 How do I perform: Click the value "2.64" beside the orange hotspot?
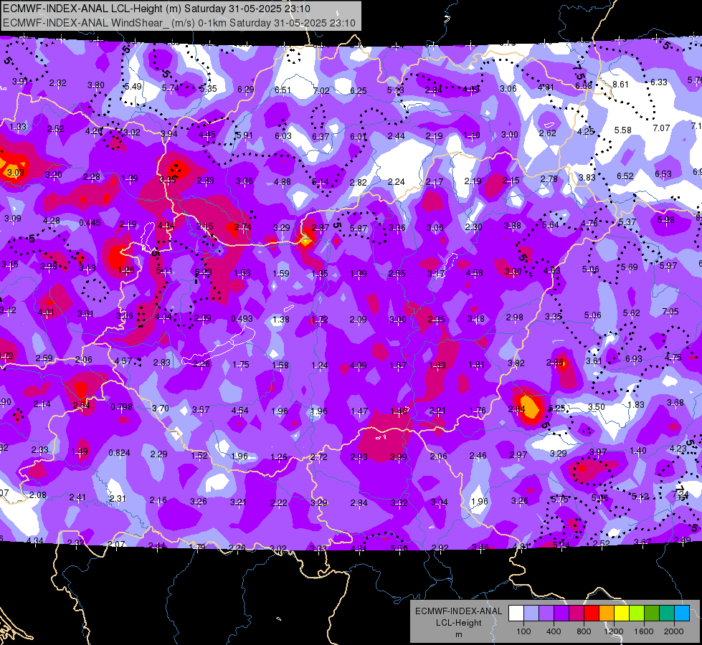(516, 409)
